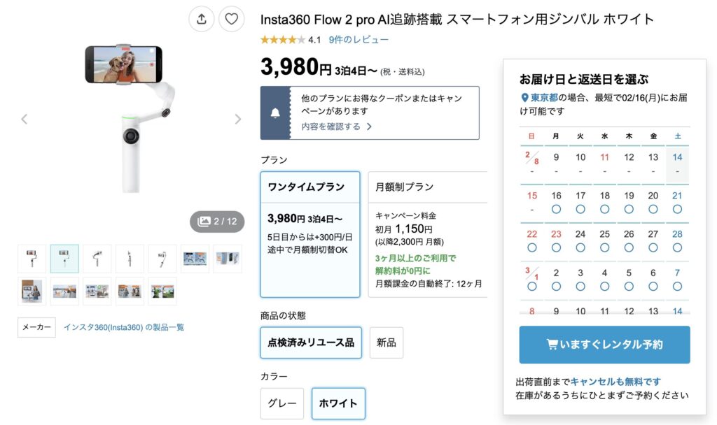Select 点検済みリユース品 condition option
Viewport: 717px width, 425px height.
pos(311,343)
